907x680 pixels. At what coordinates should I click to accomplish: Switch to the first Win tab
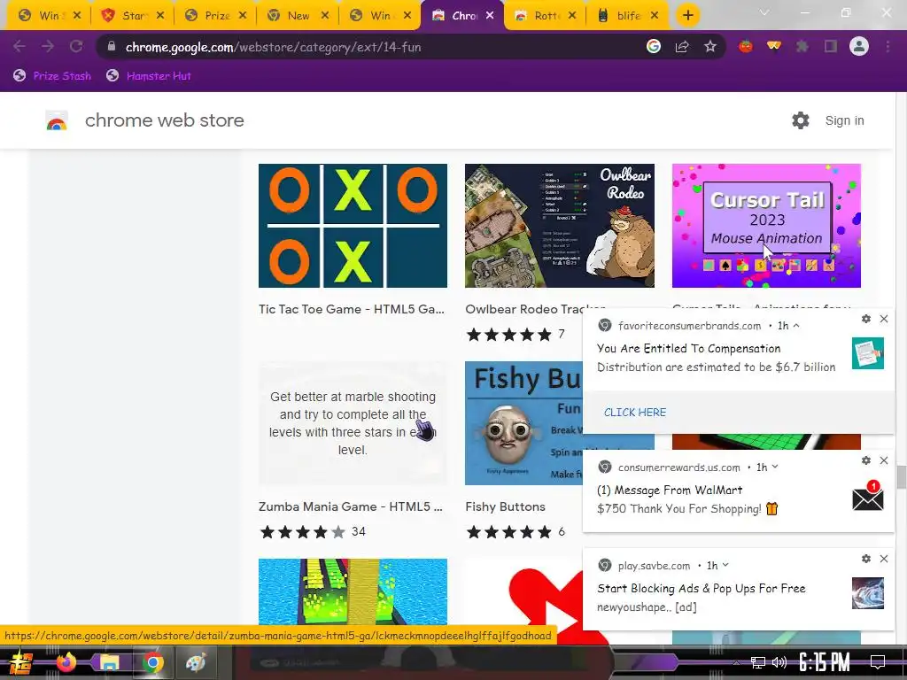tap(49, 16)
